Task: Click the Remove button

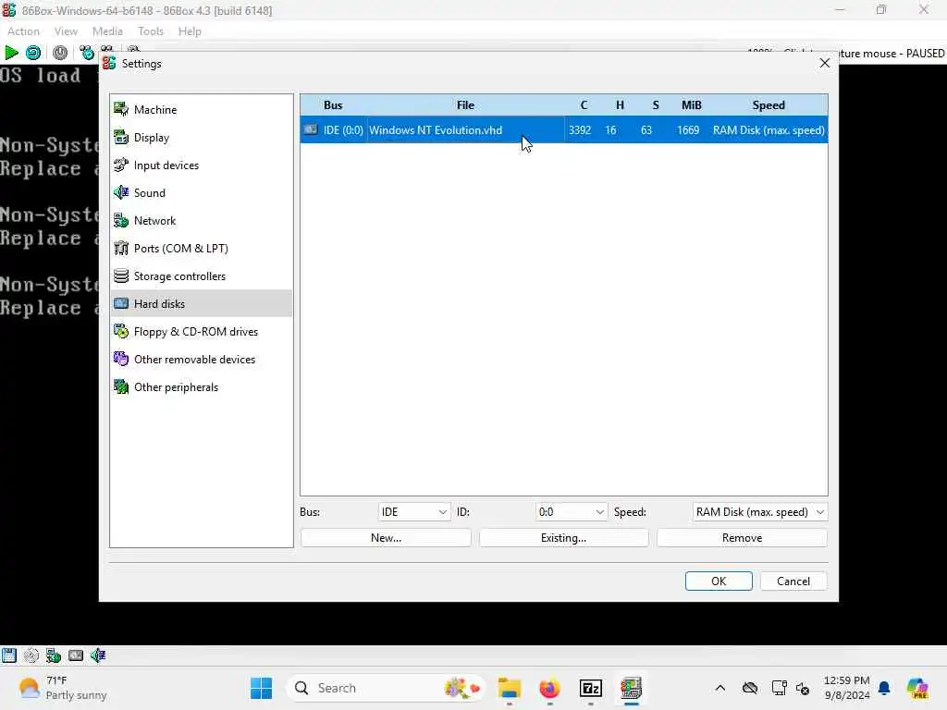Action: point(743,538)
